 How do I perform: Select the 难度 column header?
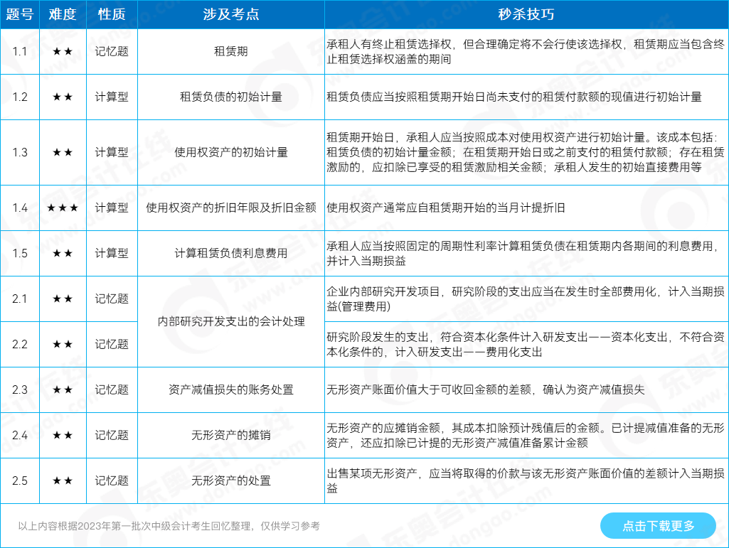pyautogui.click(x=62, y=14)
